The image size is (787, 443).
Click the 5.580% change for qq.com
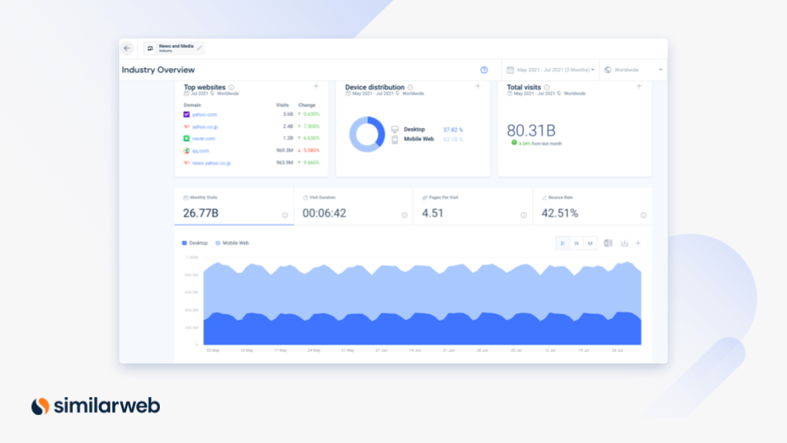coord(312,151)
